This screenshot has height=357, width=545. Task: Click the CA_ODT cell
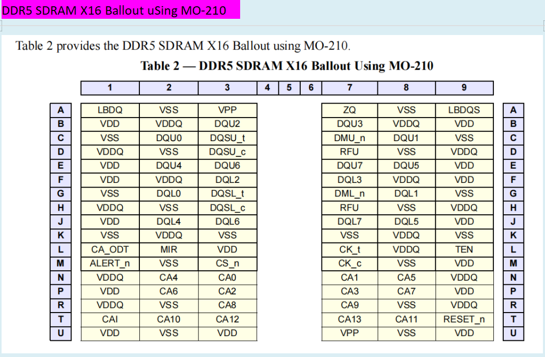coord(109,249)
